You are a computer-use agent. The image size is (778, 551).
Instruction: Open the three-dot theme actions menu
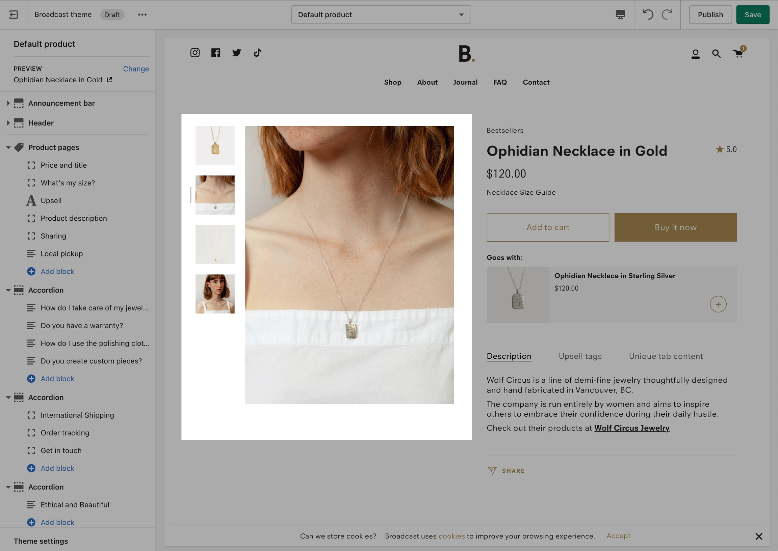tap(142, 15)
